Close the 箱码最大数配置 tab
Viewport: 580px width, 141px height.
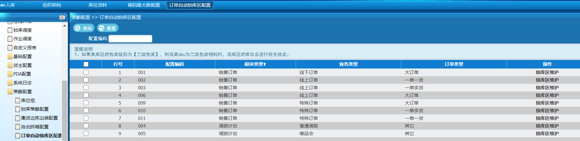point(164,4)
